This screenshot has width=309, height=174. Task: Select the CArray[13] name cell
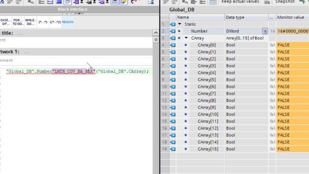click(x=208, y=135)
